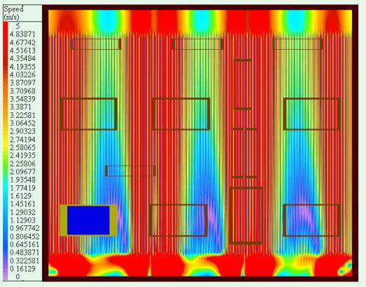Click the top-right thin horizontal outlined rectangle
Screen dimensions: 366x287
298,44
